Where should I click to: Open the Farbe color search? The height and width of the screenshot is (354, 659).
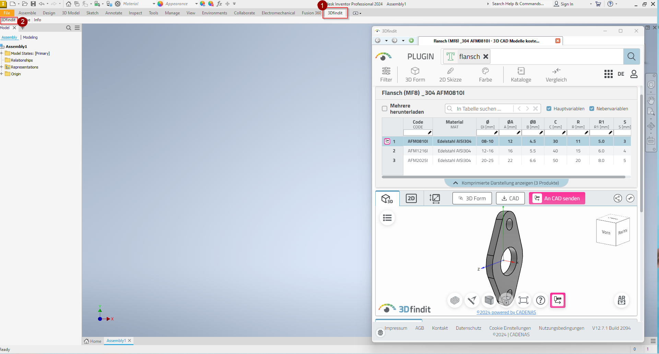[x=485, y=74]
